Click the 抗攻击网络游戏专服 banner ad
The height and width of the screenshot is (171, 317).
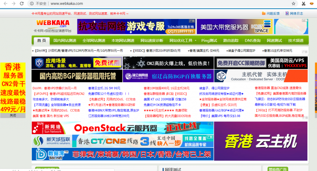tap(137, 27)
